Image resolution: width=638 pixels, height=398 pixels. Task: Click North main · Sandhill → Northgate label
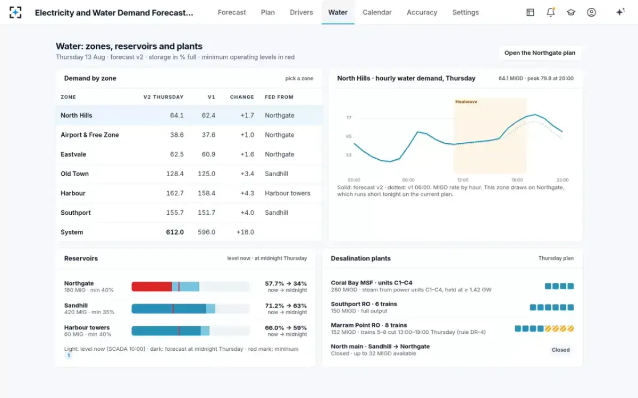pyautogui.click(x=380, y=346)
